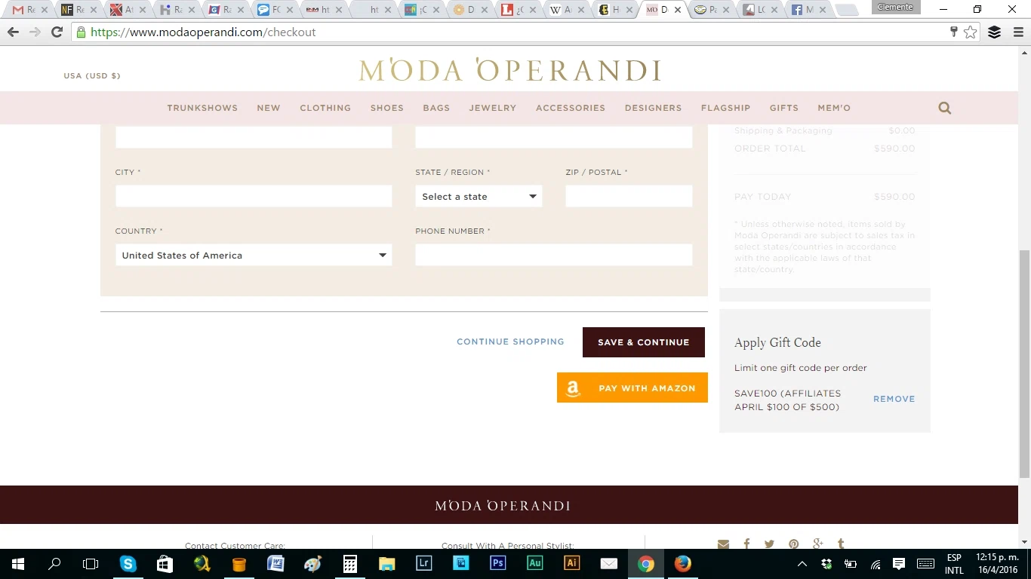Click the browser address bar URL
The height and width of the screenshot is (579, 1031).
203,32
